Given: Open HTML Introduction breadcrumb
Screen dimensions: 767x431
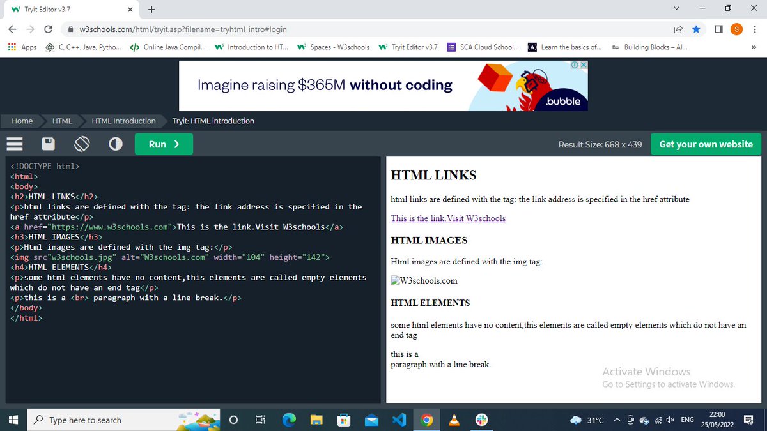Looking at the screenshot, I should (123, 121).
